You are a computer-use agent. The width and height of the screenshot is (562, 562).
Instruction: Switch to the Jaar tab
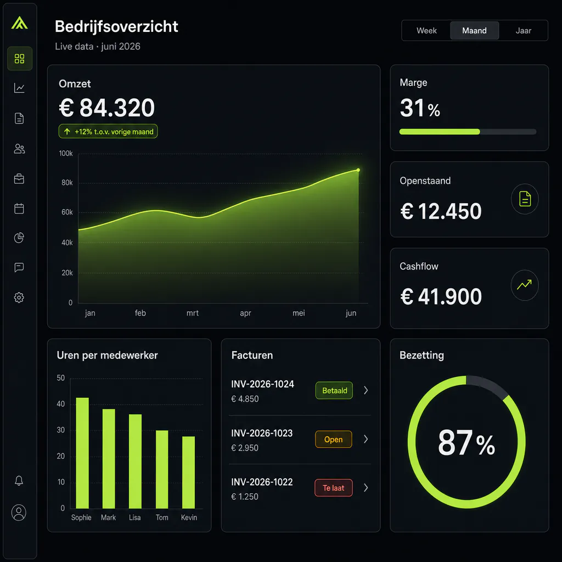(x=523, y=31)
